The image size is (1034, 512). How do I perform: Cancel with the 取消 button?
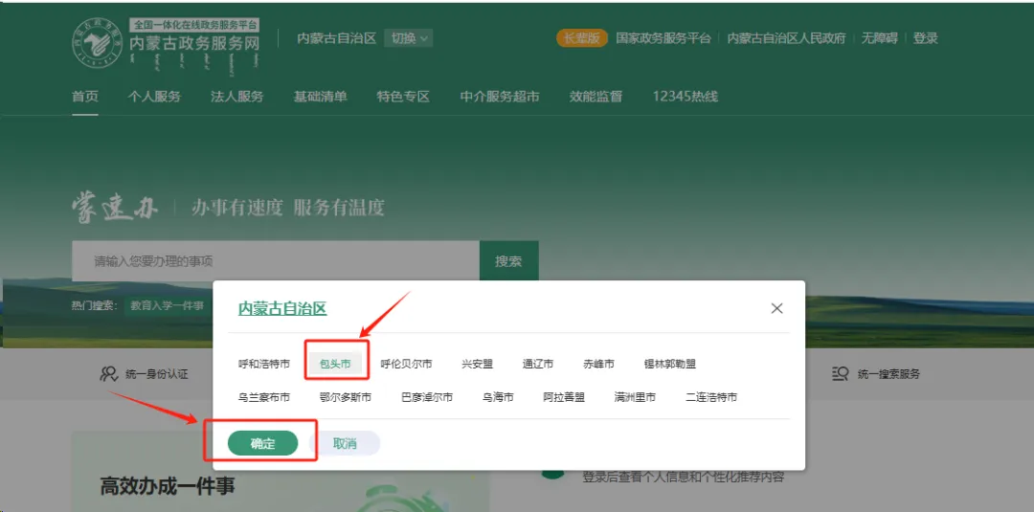[345, 443]
